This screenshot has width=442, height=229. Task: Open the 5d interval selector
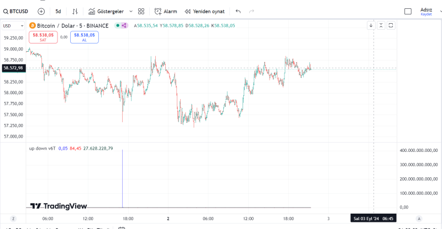(58, 11)
